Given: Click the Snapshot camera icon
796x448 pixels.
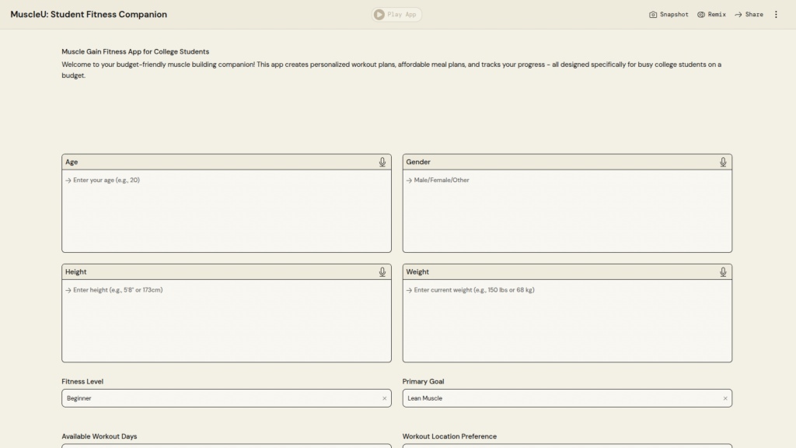Looking at the screenshot, I should pyautogui.click(x=653, y=15).
